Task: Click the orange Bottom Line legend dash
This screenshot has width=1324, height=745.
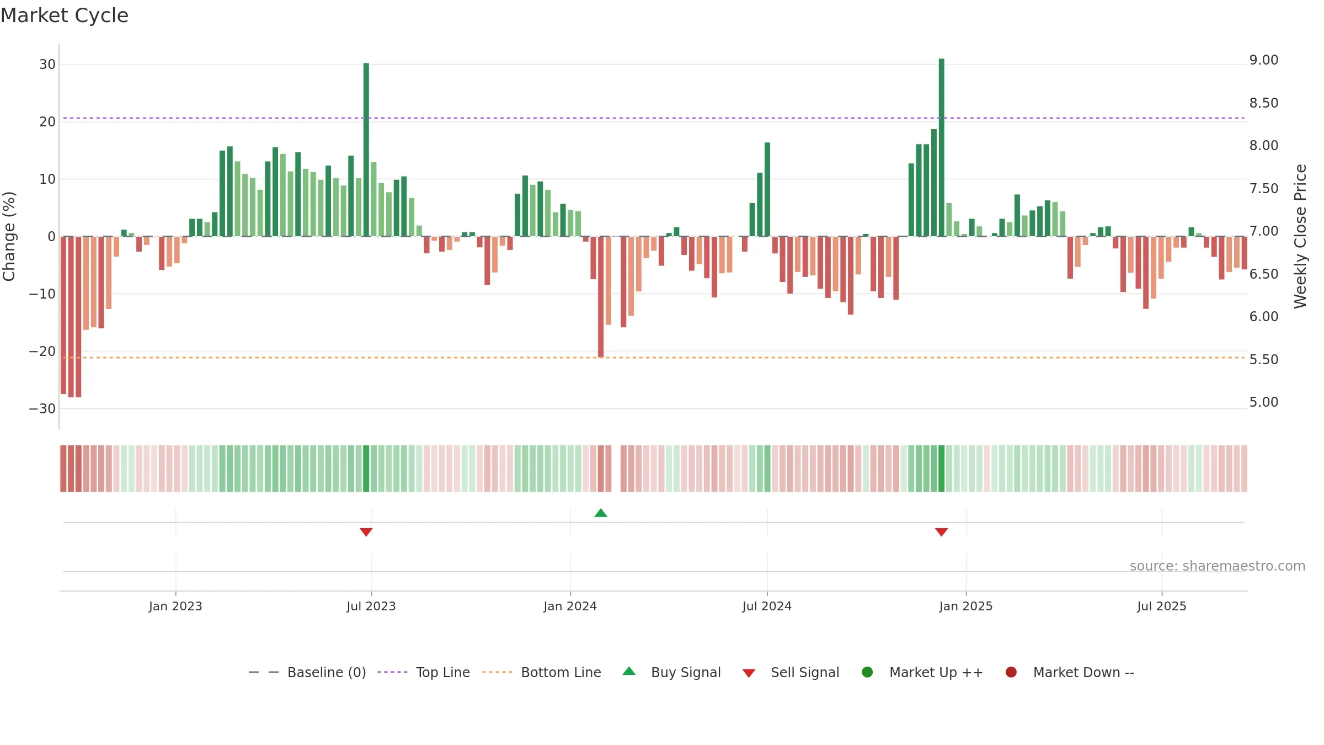Action: point(497,672)
